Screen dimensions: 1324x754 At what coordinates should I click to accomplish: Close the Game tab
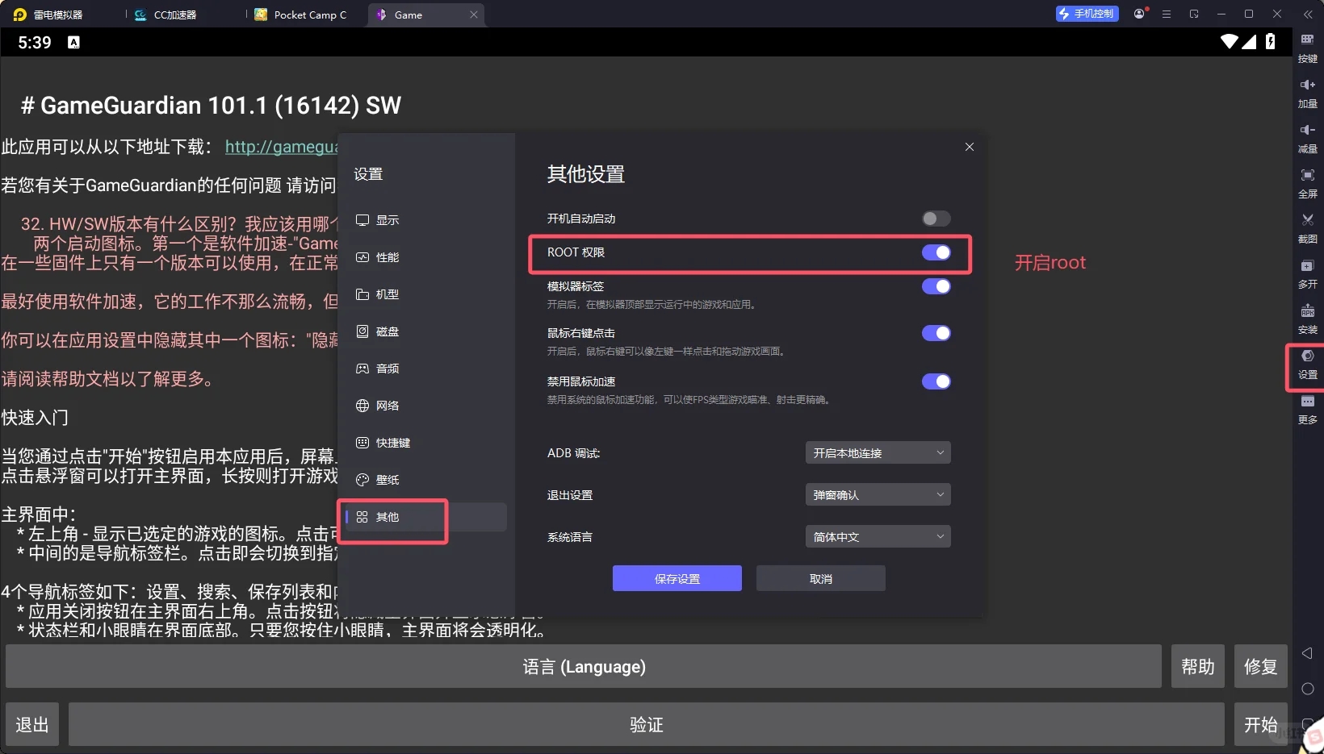click(x=474, y=15)
